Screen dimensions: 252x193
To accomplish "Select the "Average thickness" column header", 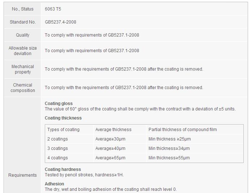I will [x=113, y=130].
